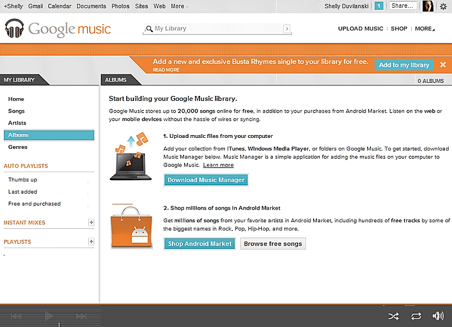Mute the volume speaker icon
Image resolution: width=452 pixels, height=327 pixels.
[438, 316]
